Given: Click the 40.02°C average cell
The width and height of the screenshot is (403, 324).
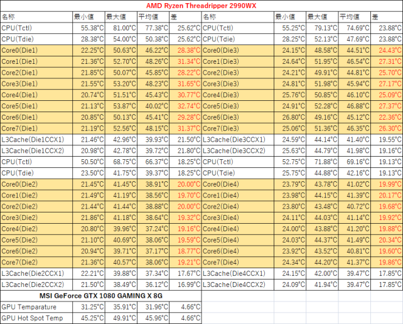Looking at the screenshot, I should point(153,106).
